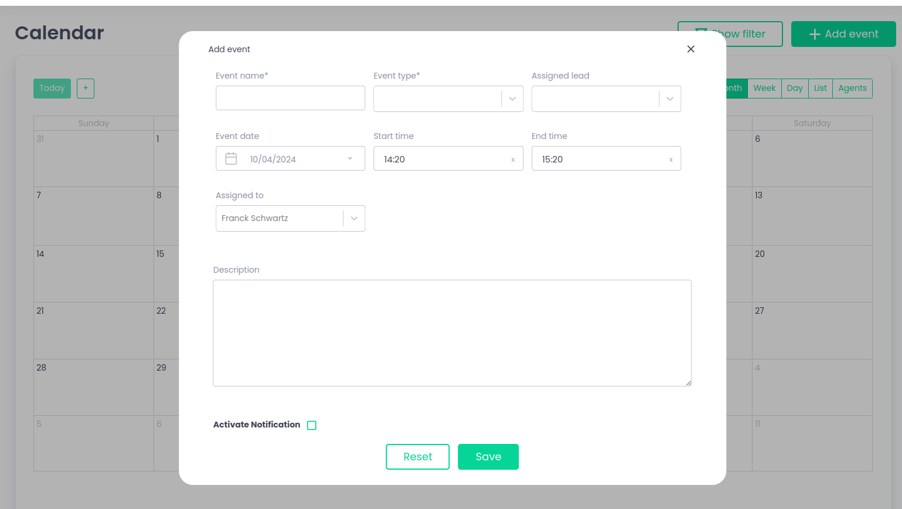Expand the Event type dropdown
Viewport: 902px width, 509px height.
(512, 99)
